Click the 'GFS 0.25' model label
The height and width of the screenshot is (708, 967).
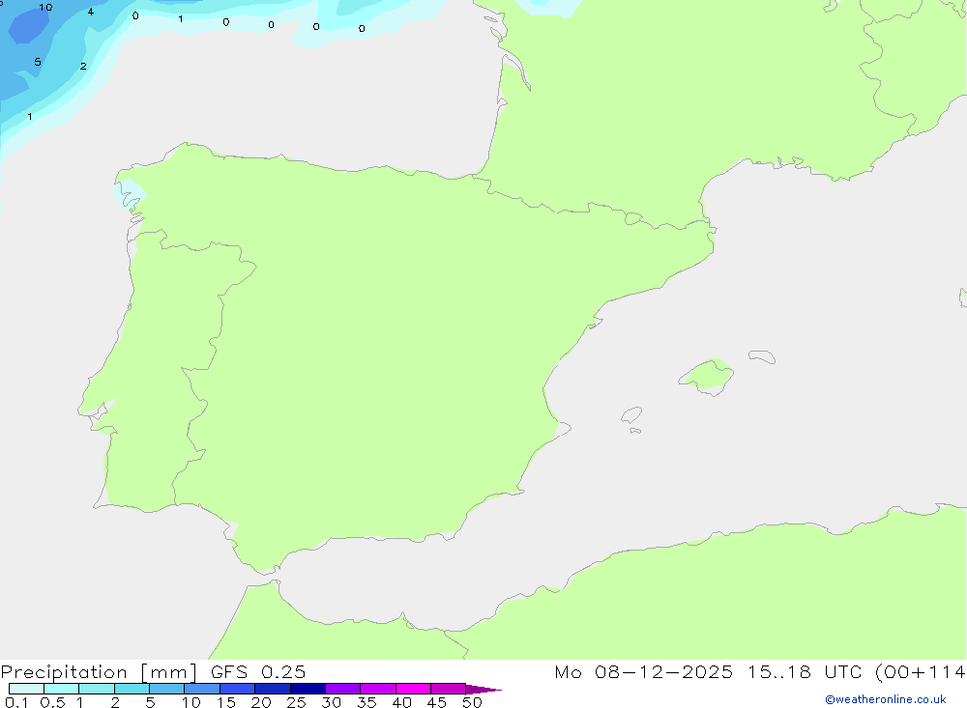coord(258,672)
